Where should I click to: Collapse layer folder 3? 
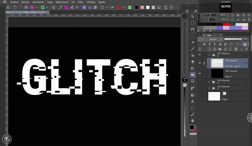click(x=209, y=55)
